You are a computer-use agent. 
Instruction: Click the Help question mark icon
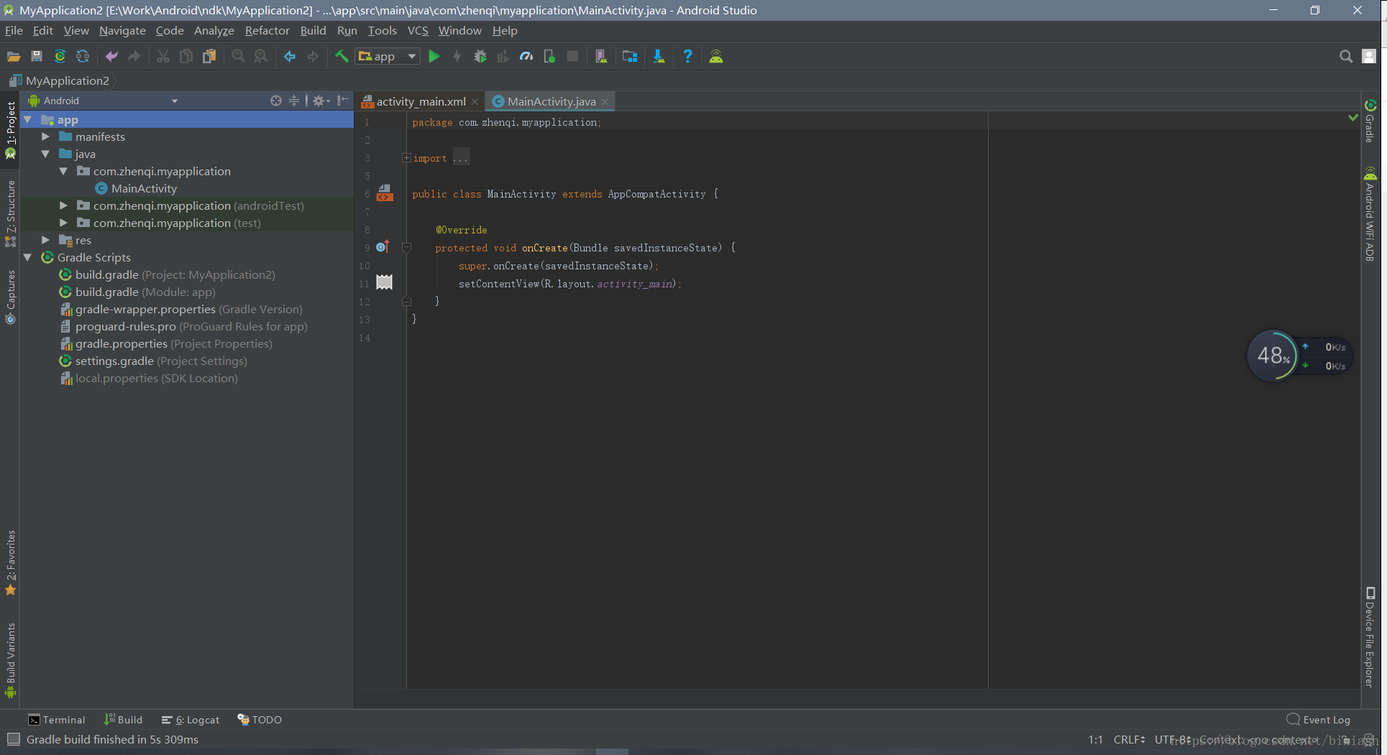[687, 56]
